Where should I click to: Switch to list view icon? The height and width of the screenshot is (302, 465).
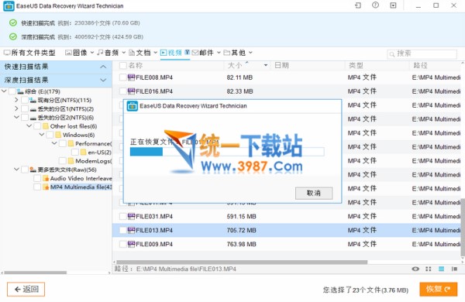coord(441,269)
